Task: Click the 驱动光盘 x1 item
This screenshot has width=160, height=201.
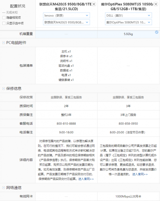Action: (66, 66)
